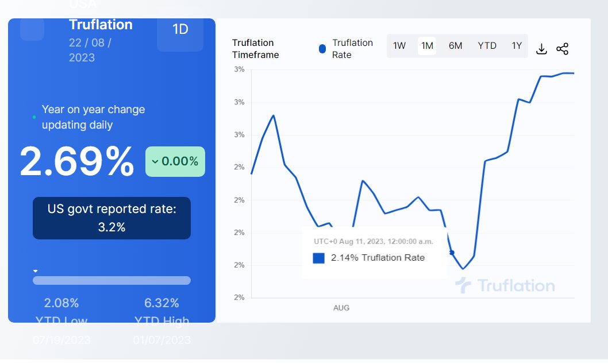Click the Truflation Rate legend label
Viewport: 608px width, 364px height.
coord(352,49)
